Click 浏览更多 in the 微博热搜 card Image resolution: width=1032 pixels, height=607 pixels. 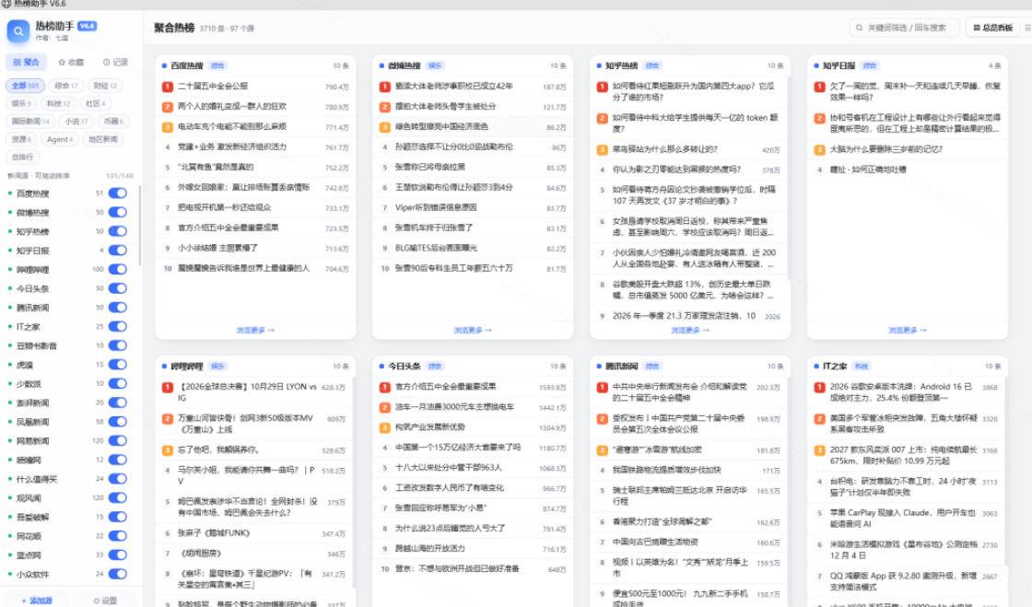pos(473,330)
